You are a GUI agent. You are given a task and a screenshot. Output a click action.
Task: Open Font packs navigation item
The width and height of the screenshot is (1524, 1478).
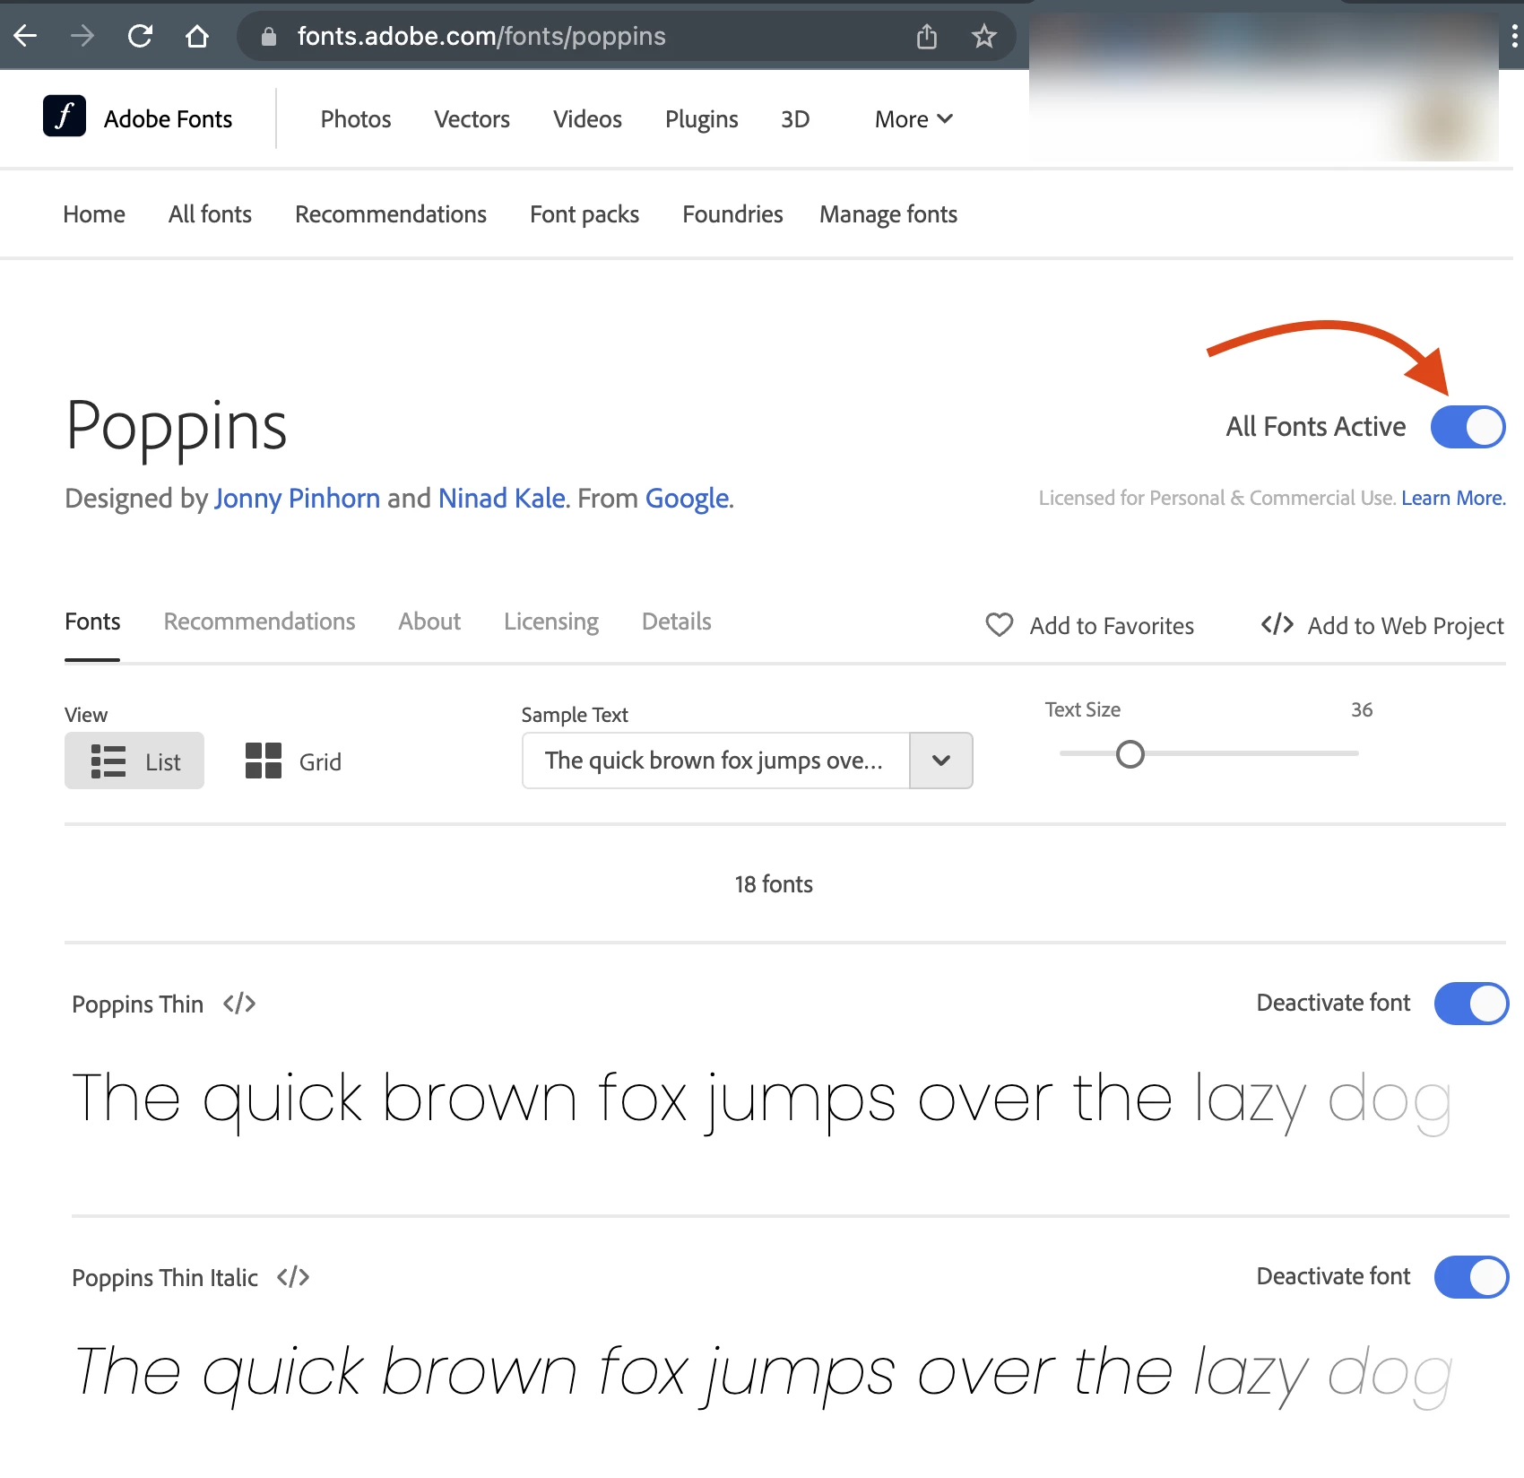pos(584,214)
